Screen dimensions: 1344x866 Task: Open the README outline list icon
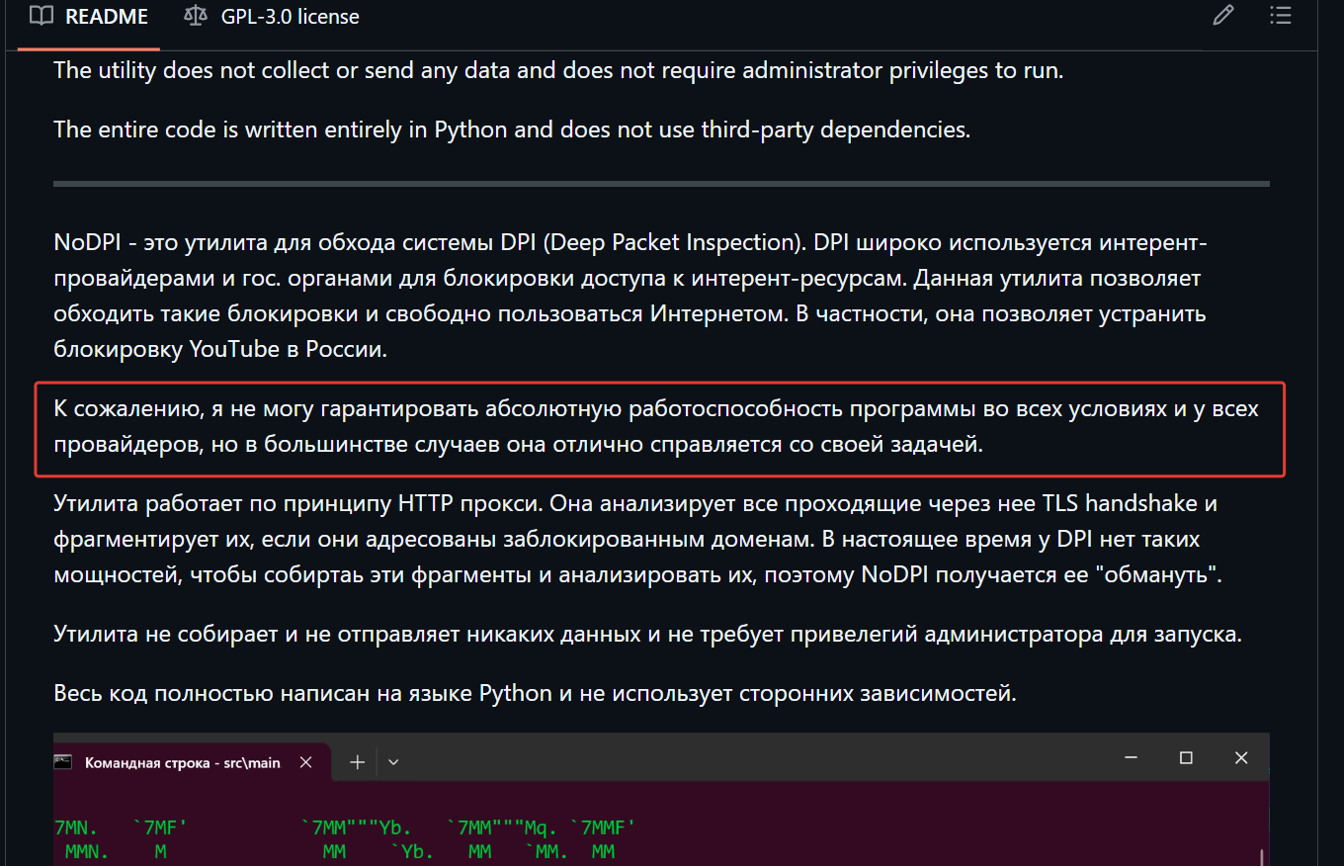(1281, 16)
